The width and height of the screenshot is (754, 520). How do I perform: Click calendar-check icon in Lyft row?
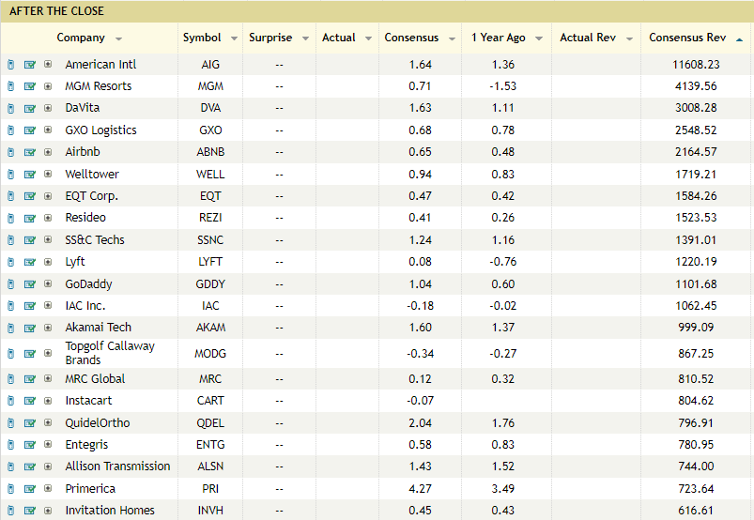[x=30, y=262]
